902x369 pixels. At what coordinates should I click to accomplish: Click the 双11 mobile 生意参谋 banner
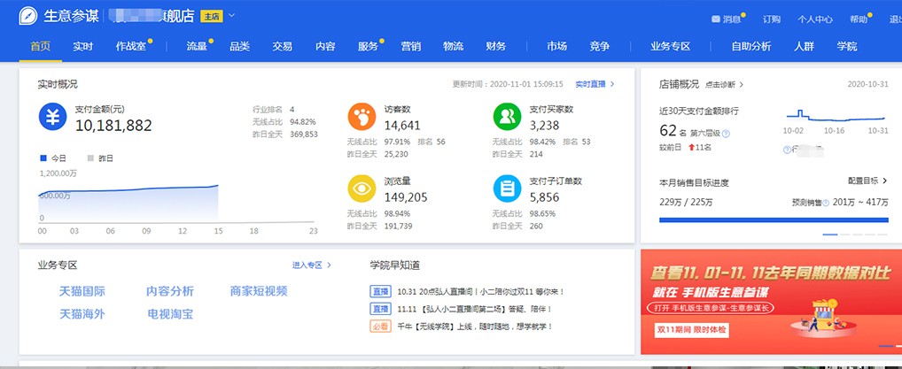[x=771, y=302]
